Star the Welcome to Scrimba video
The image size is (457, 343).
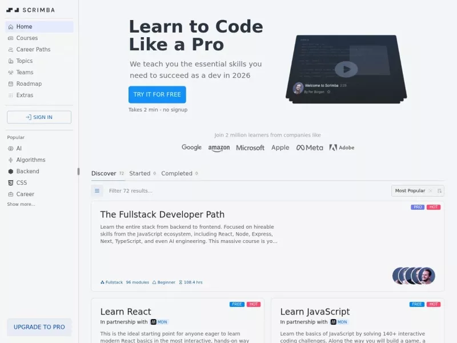coord(329,92)
